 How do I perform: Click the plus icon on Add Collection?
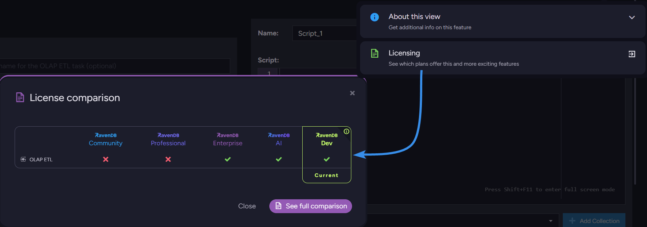[x=572, y=220]
